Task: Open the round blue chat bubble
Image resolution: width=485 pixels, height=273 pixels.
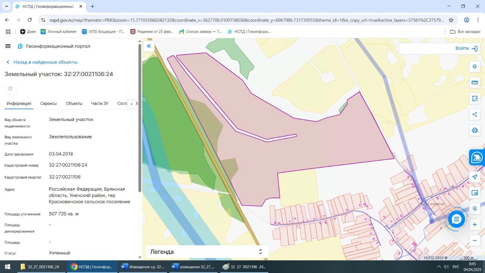Action: point(456,219)
